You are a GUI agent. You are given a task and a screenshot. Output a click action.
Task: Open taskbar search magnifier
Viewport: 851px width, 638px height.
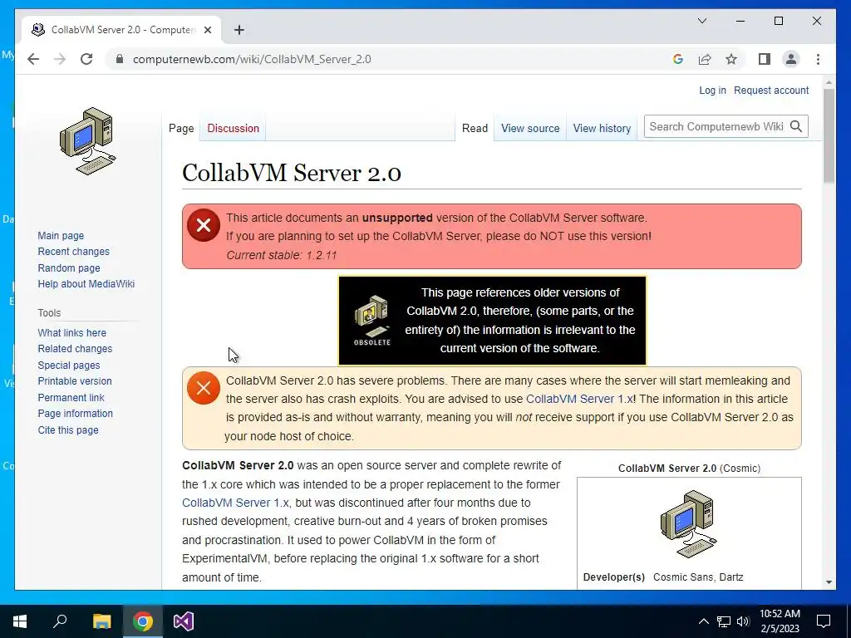(x=60, y=621)
